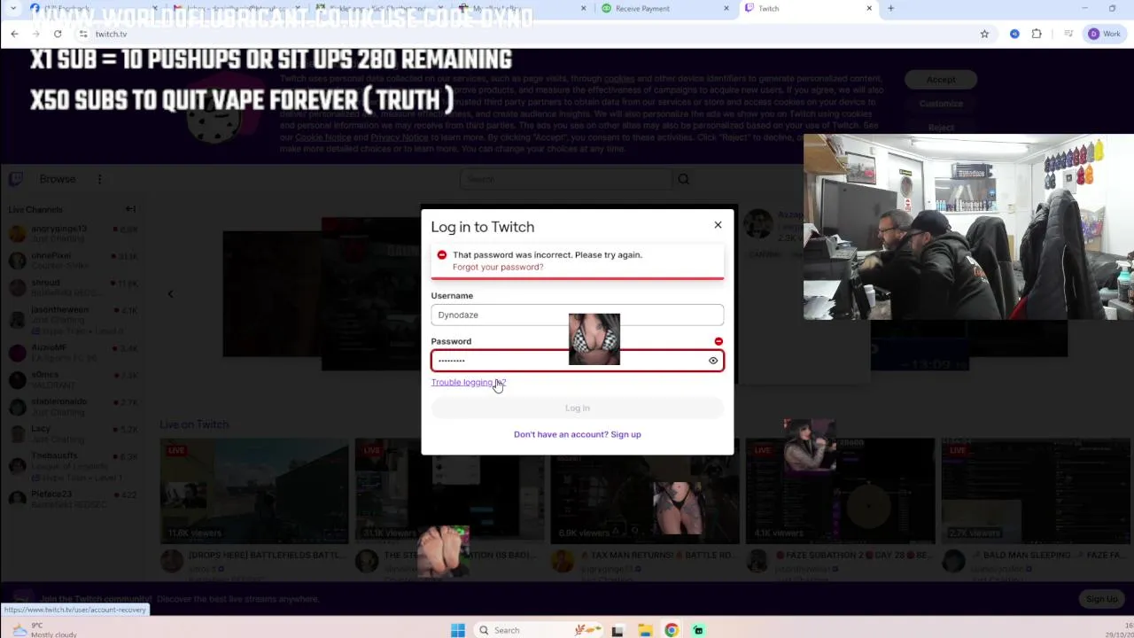Click the Sign Up button in bottom banner
This screenshot has height=638, width=1134.
coord(1101,599)
